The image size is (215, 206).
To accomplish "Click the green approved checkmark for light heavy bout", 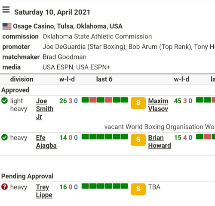I will pos(4,101).
